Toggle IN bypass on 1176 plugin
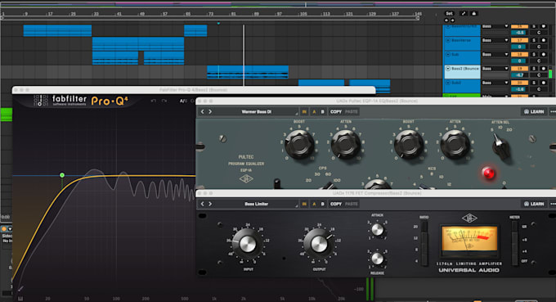 pos(304,204)
